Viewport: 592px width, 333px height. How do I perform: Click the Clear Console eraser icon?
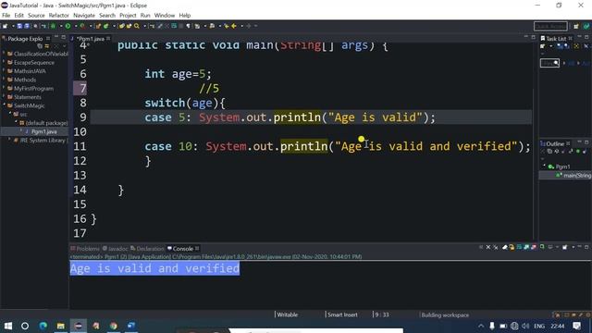click(x=505, y=247)
